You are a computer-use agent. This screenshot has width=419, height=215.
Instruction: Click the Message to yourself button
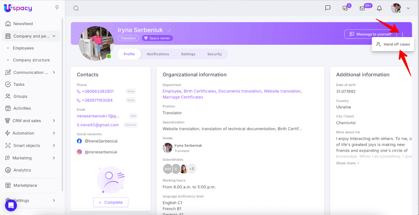pos(371,34)
